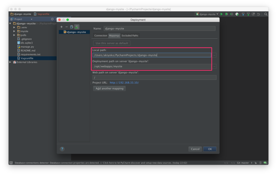The width and height of the screenshot is (277, 175).
Task: Start Debug with the bug icon
Action: tap(227, 14)
